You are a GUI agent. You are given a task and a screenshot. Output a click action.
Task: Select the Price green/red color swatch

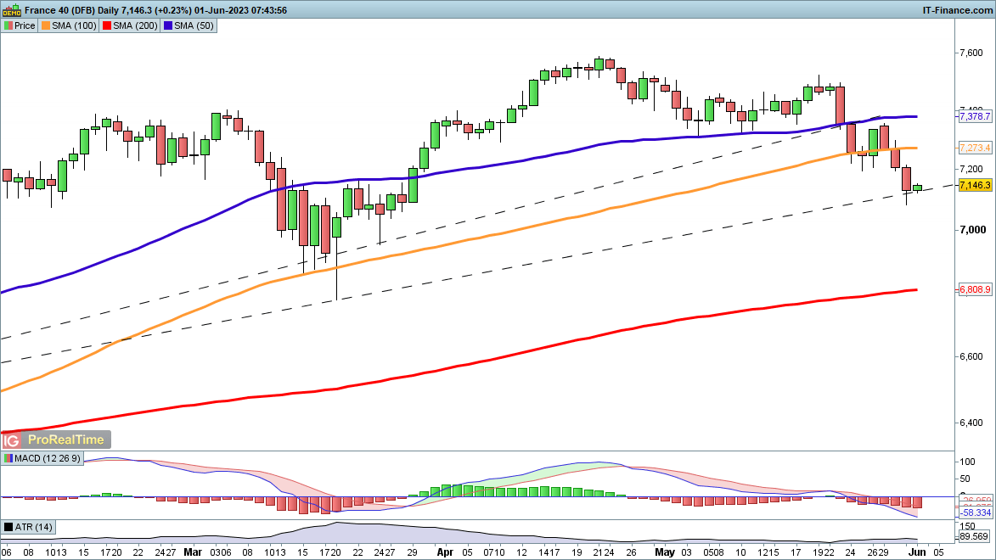[x=8, y=25]
